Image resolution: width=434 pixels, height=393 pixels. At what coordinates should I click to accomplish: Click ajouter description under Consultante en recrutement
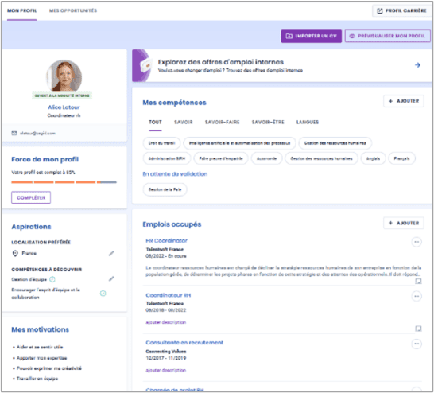coord(166,370)
